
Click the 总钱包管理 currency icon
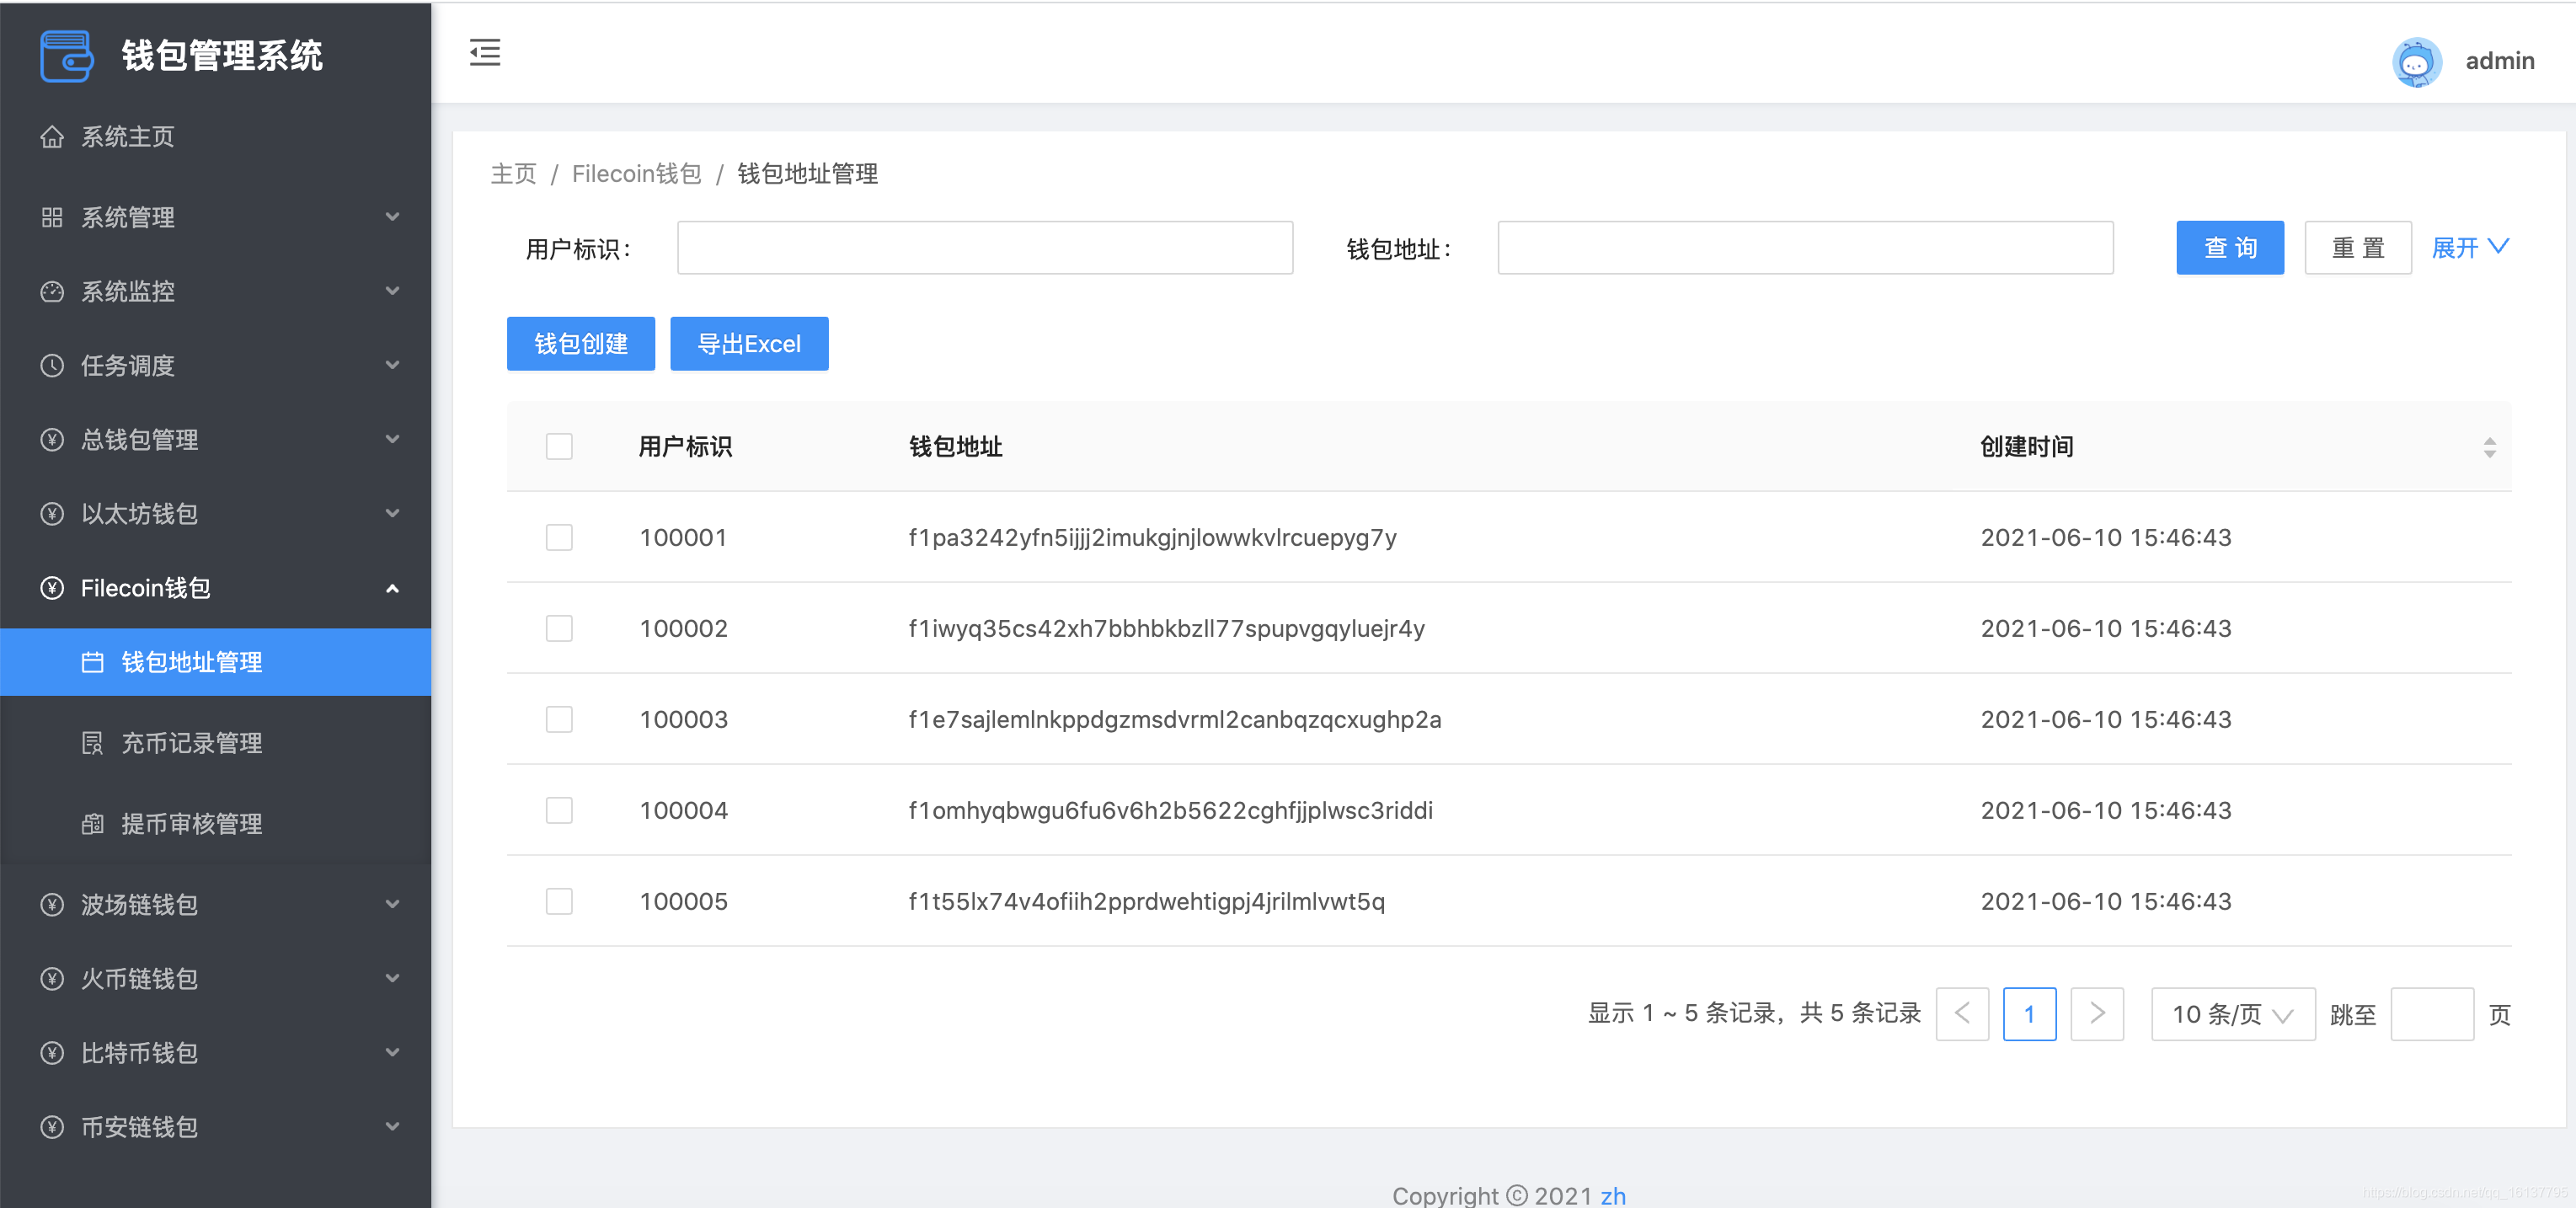pos(53,440)
